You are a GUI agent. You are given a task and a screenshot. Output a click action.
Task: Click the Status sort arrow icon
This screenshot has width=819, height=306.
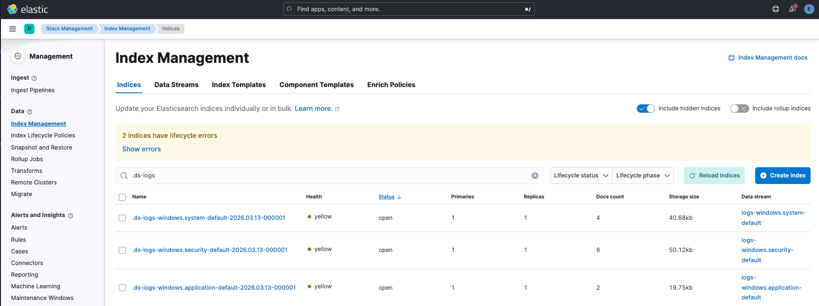click(399, 197)
